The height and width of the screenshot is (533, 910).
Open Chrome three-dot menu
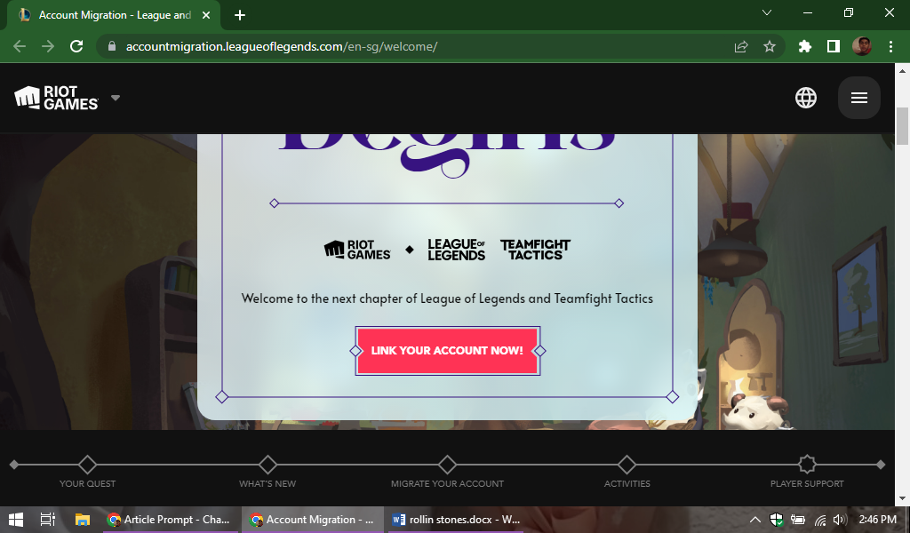coord(890,46)
